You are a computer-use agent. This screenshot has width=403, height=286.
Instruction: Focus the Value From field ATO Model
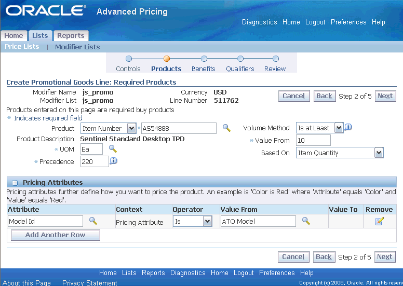point(258,221)
